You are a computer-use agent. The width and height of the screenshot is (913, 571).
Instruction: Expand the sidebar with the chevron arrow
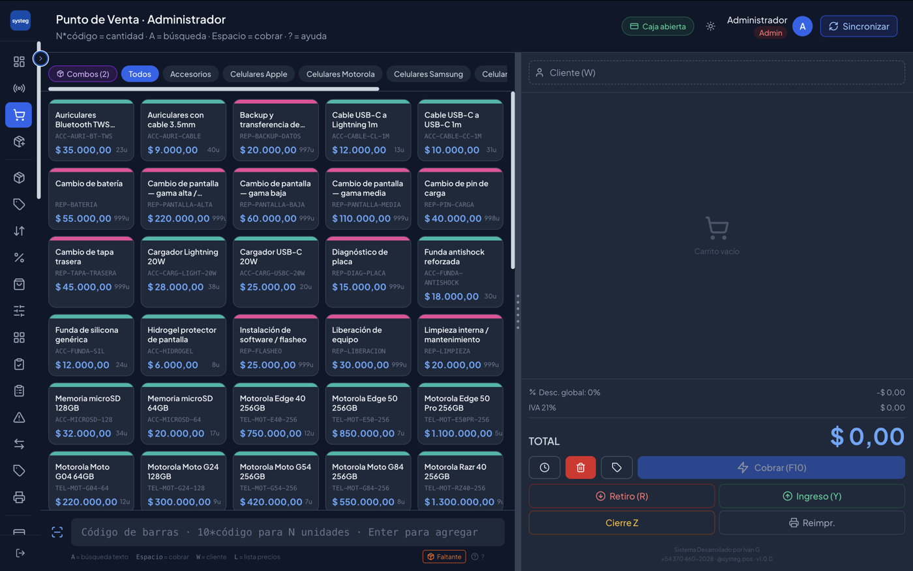click(x=40, y=59)
